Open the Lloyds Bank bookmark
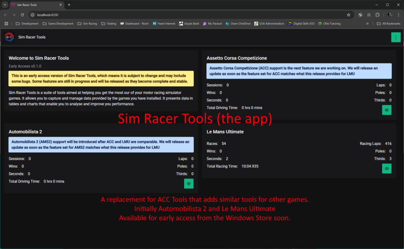404x249 pixels. [x=189, y=23]
